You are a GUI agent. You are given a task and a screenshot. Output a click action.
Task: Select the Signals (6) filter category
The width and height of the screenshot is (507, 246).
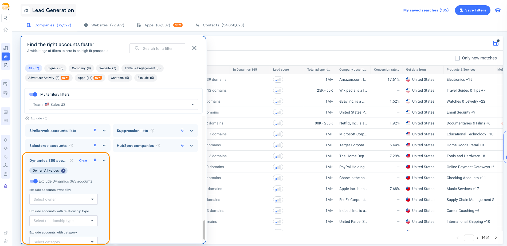tap(56, 68)
